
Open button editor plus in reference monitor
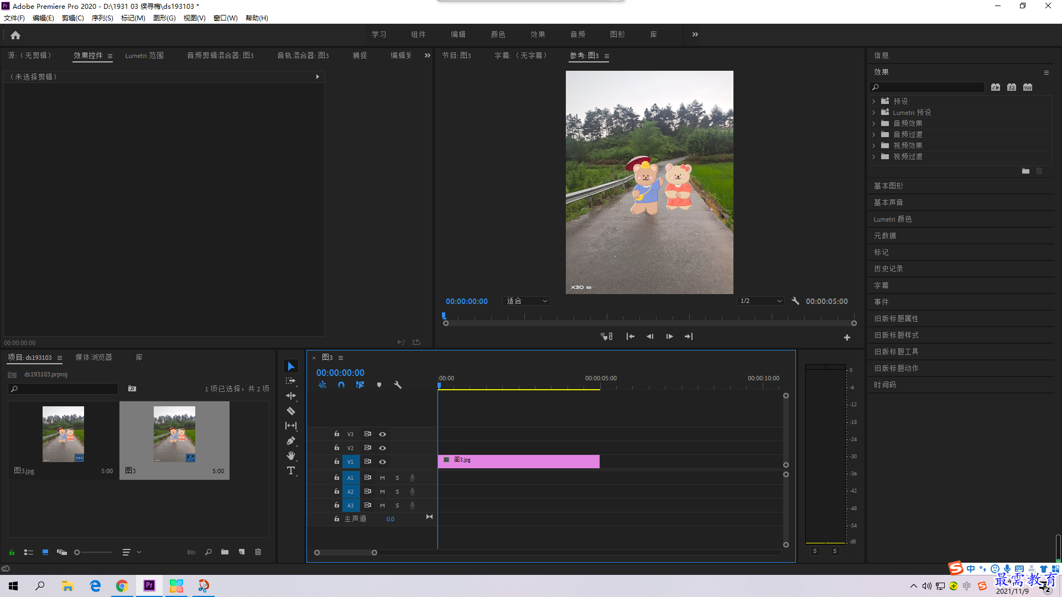tap(847, 337)
